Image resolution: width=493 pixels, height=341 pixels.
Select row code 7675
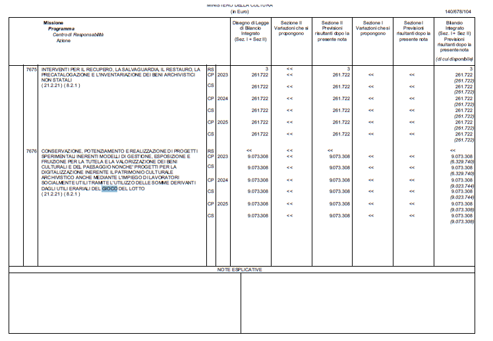(31, 69)
